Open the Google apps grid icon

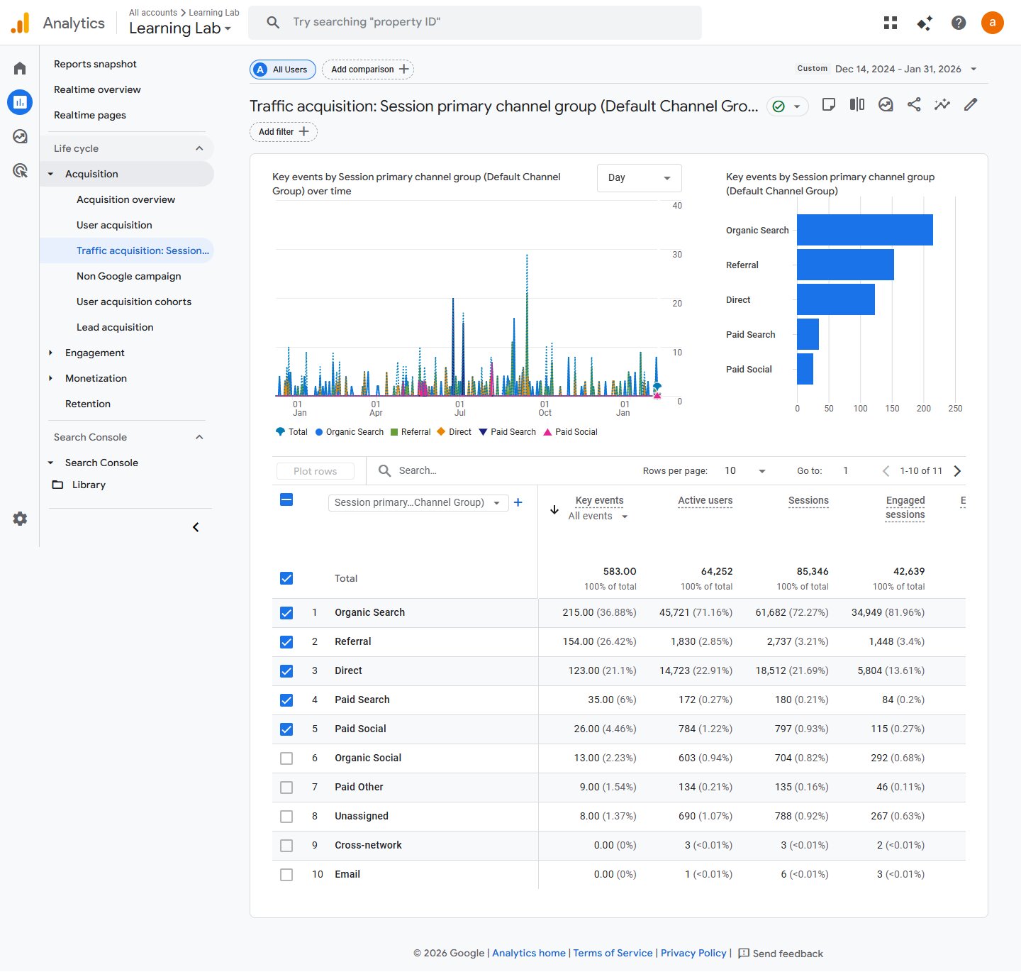[891, 23]
